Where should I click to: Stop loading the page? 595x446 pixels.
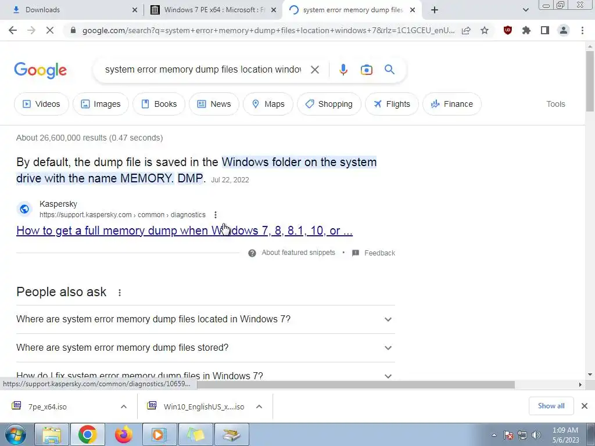tap(50, 30)
